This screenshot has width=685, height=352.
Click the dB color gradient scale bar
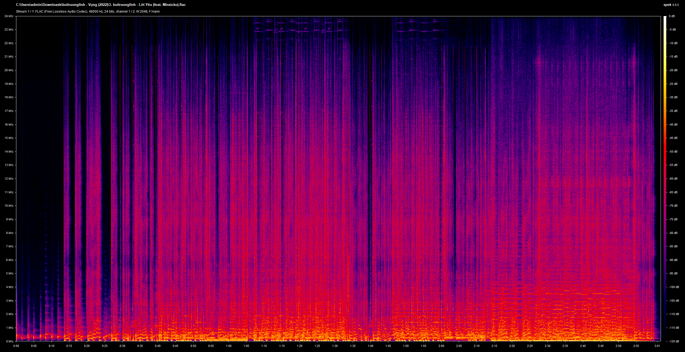point(665,179)
